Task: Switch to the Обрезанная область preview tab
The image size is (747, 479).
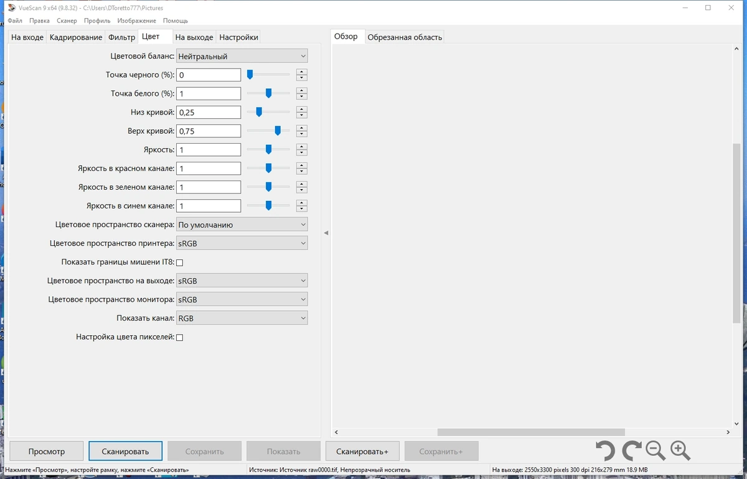Action: 405,37
